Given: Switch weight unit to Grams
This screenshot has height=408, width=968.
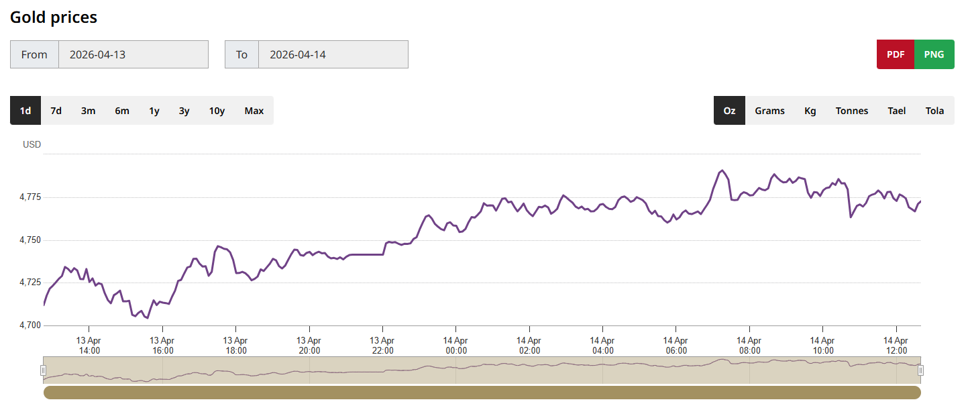Looking at the screenshot, I should [x=769, y=111].
